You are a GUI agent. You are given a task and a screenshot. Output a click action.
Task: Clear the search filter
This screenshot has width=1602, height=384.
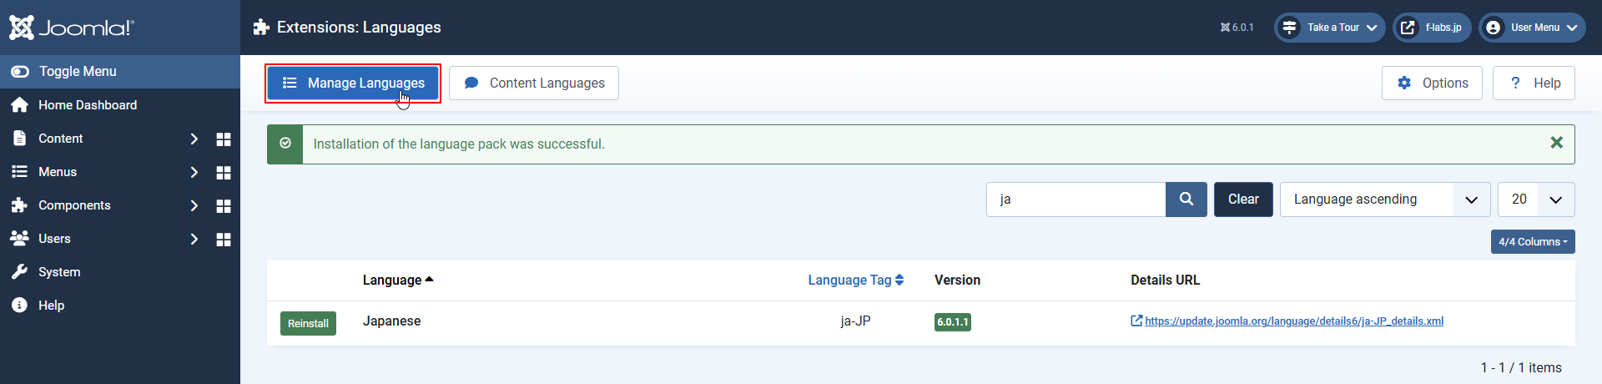(x=1243, y=200)
